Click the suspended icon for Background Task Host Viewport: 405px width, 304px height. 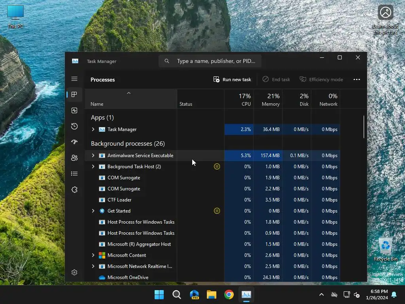[217, 167]
